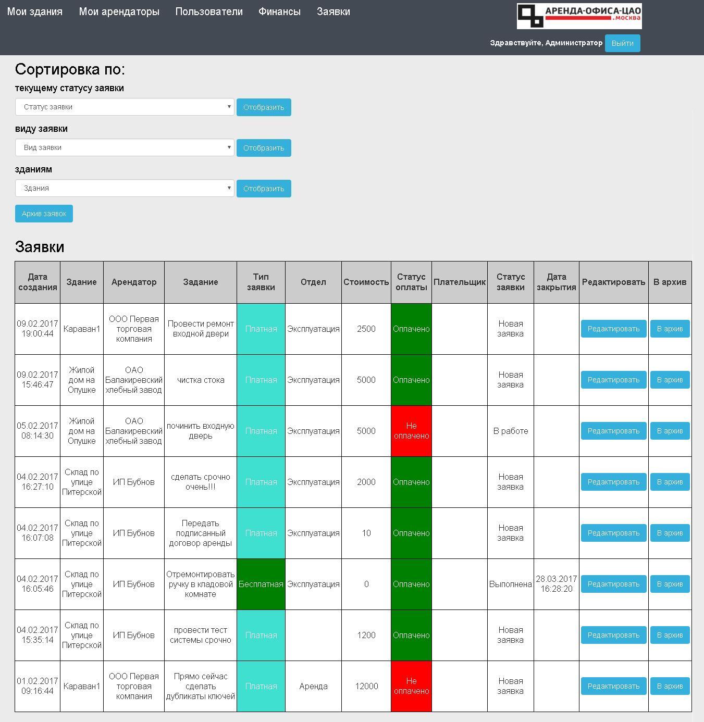Click the creation date 04.02.2017 16:27:10

click(x=38, y=482)
